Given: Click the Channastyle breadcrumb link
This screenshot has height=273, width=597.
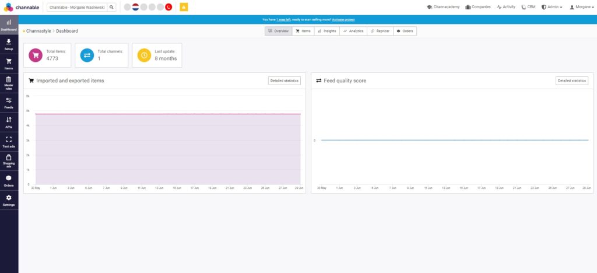Looking at the screenshot, I should tap(38, 31).
